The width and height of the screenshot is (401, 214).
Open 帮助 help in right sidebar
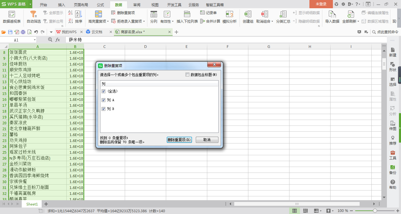[x=393, y=184]
